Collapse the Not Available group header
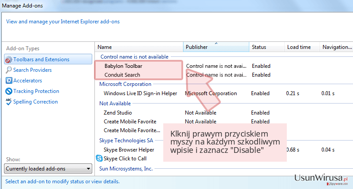Viewport: 353px width, 189px height. [x=115, y=104]
